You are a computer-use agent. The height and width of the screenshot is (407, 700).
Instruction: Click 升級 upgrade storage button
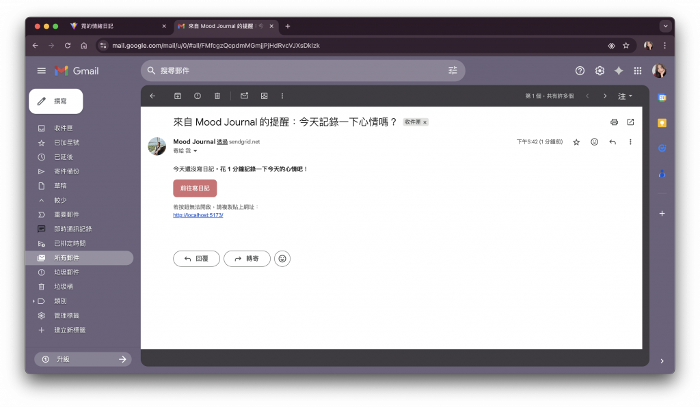[x=83, y=359]
